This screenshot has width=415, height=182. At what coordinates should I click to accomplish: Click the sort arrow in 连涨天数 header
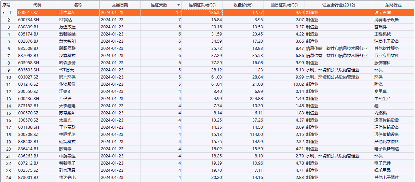[178, 5]
